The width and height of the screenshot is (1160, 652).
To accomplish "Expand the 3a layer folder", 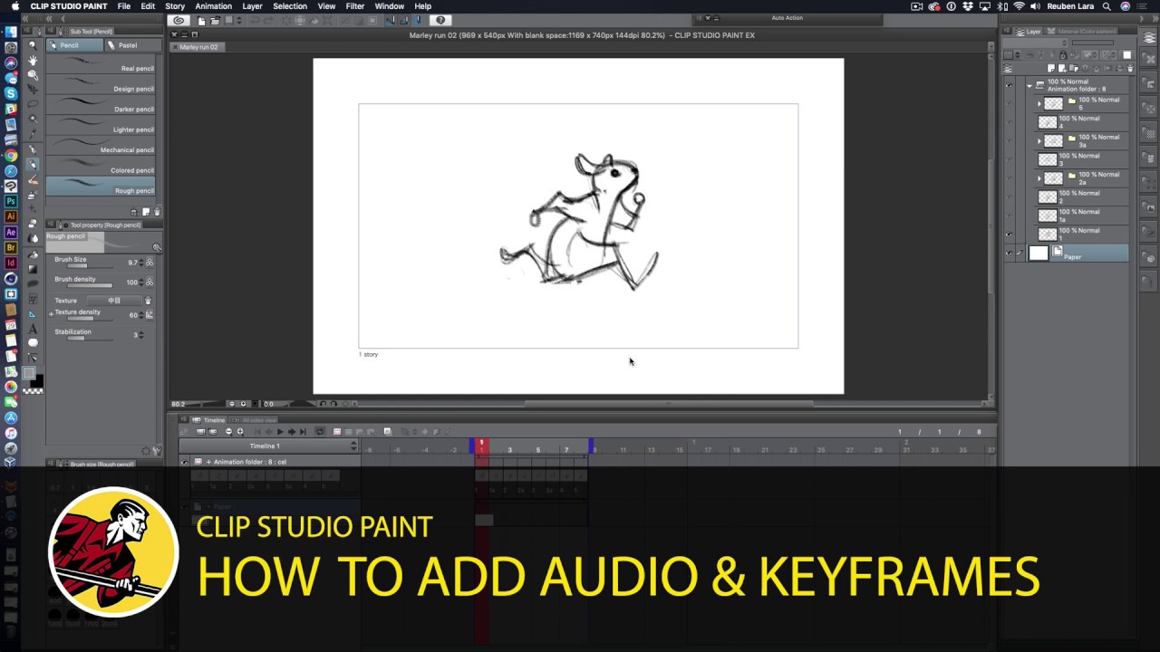I will [x=1039, y=141].
